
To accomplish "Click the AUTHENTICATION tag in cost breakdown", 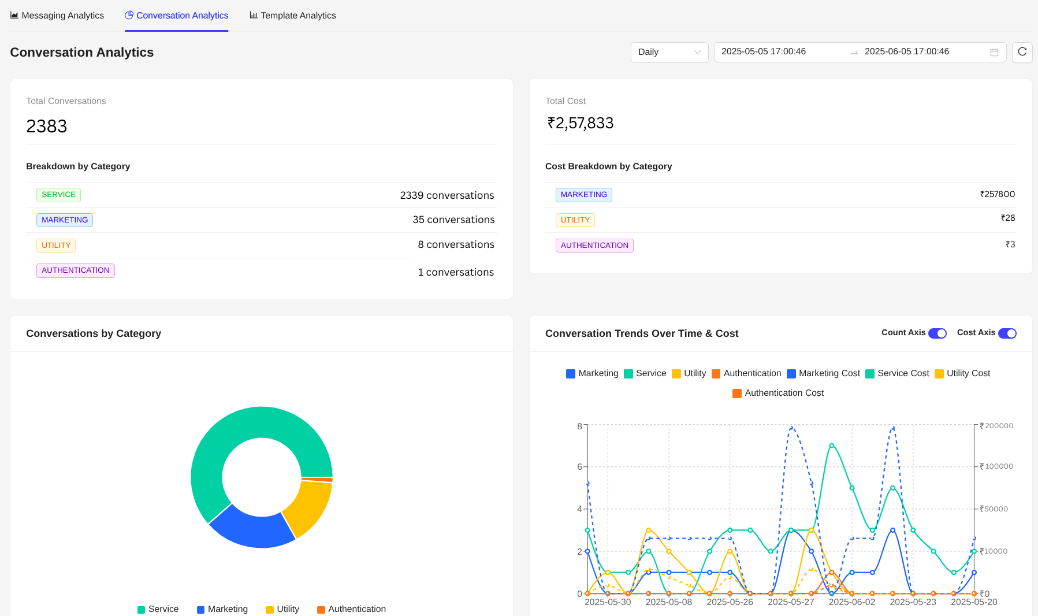I will 594,246.
